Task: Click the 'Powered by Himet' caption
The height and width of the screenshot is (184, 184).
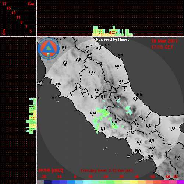Action: (x=112, y=39)
